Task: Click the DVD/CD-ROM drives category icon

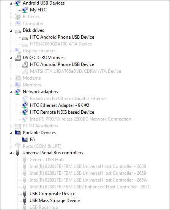Action: tap(18, 58)
